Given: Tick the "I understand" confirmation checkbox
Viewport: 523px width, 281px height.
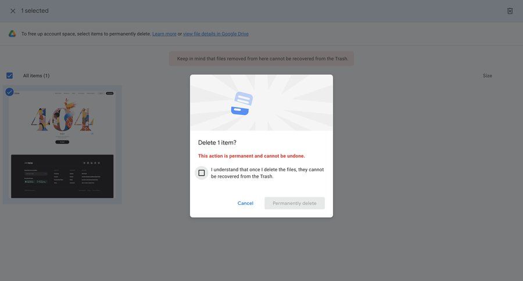Looking at the screenshot, I should point(202,173).
